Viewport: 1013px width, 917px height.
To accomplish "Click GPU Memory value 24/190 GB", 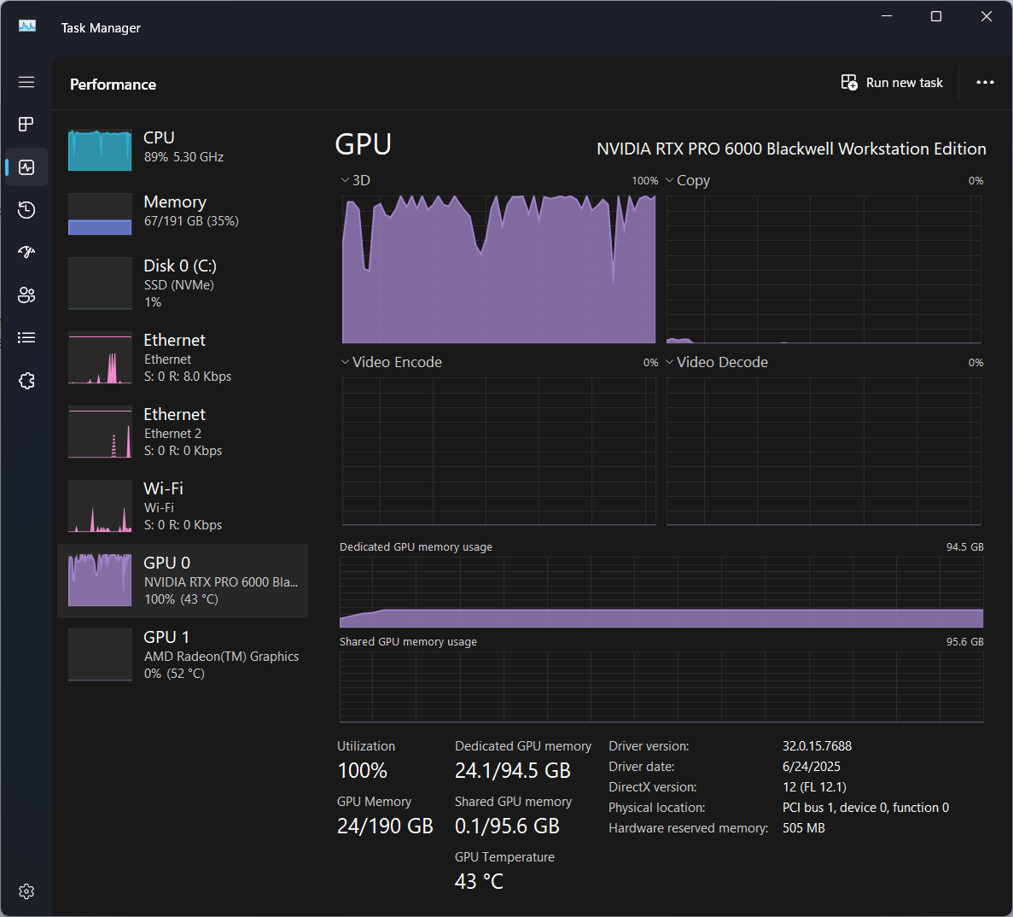I will pyautogui.click(x=385, y=826).
